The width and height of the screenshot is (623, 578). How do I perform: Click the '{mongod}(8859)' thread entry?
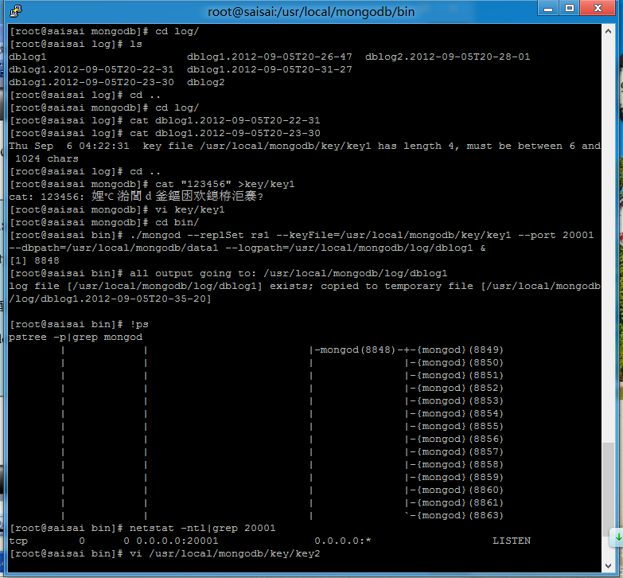click(461, 477)
